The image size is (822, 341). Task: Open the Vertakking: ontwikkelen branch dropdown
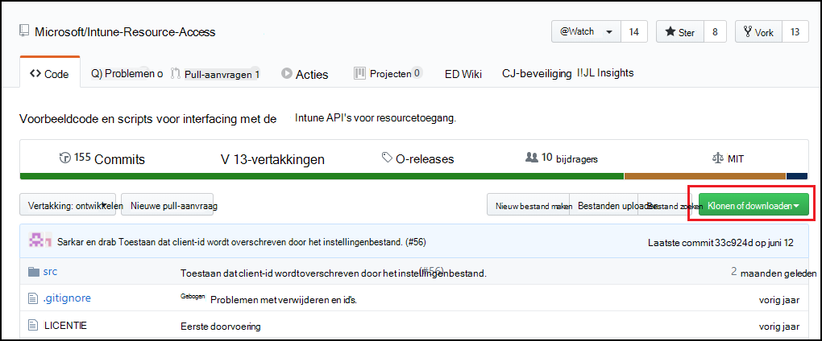tap(68, 204)
